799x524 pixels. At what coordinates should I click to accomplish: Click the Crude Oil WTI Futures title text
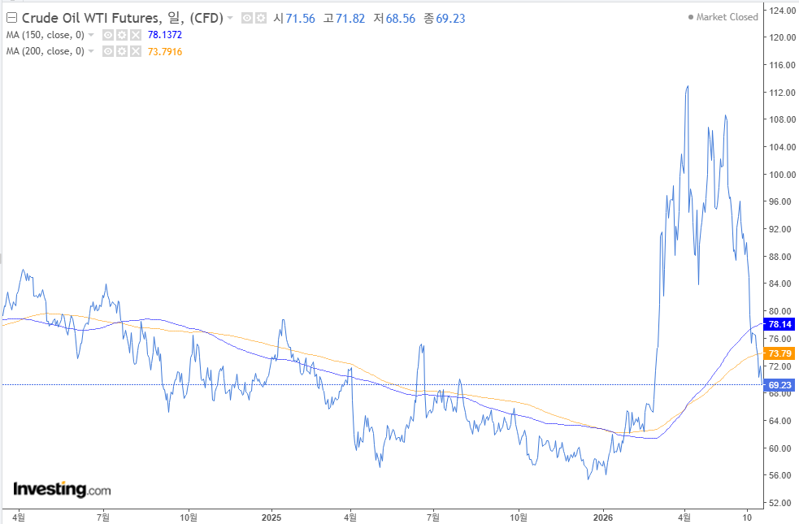click(x=123, y=19)
